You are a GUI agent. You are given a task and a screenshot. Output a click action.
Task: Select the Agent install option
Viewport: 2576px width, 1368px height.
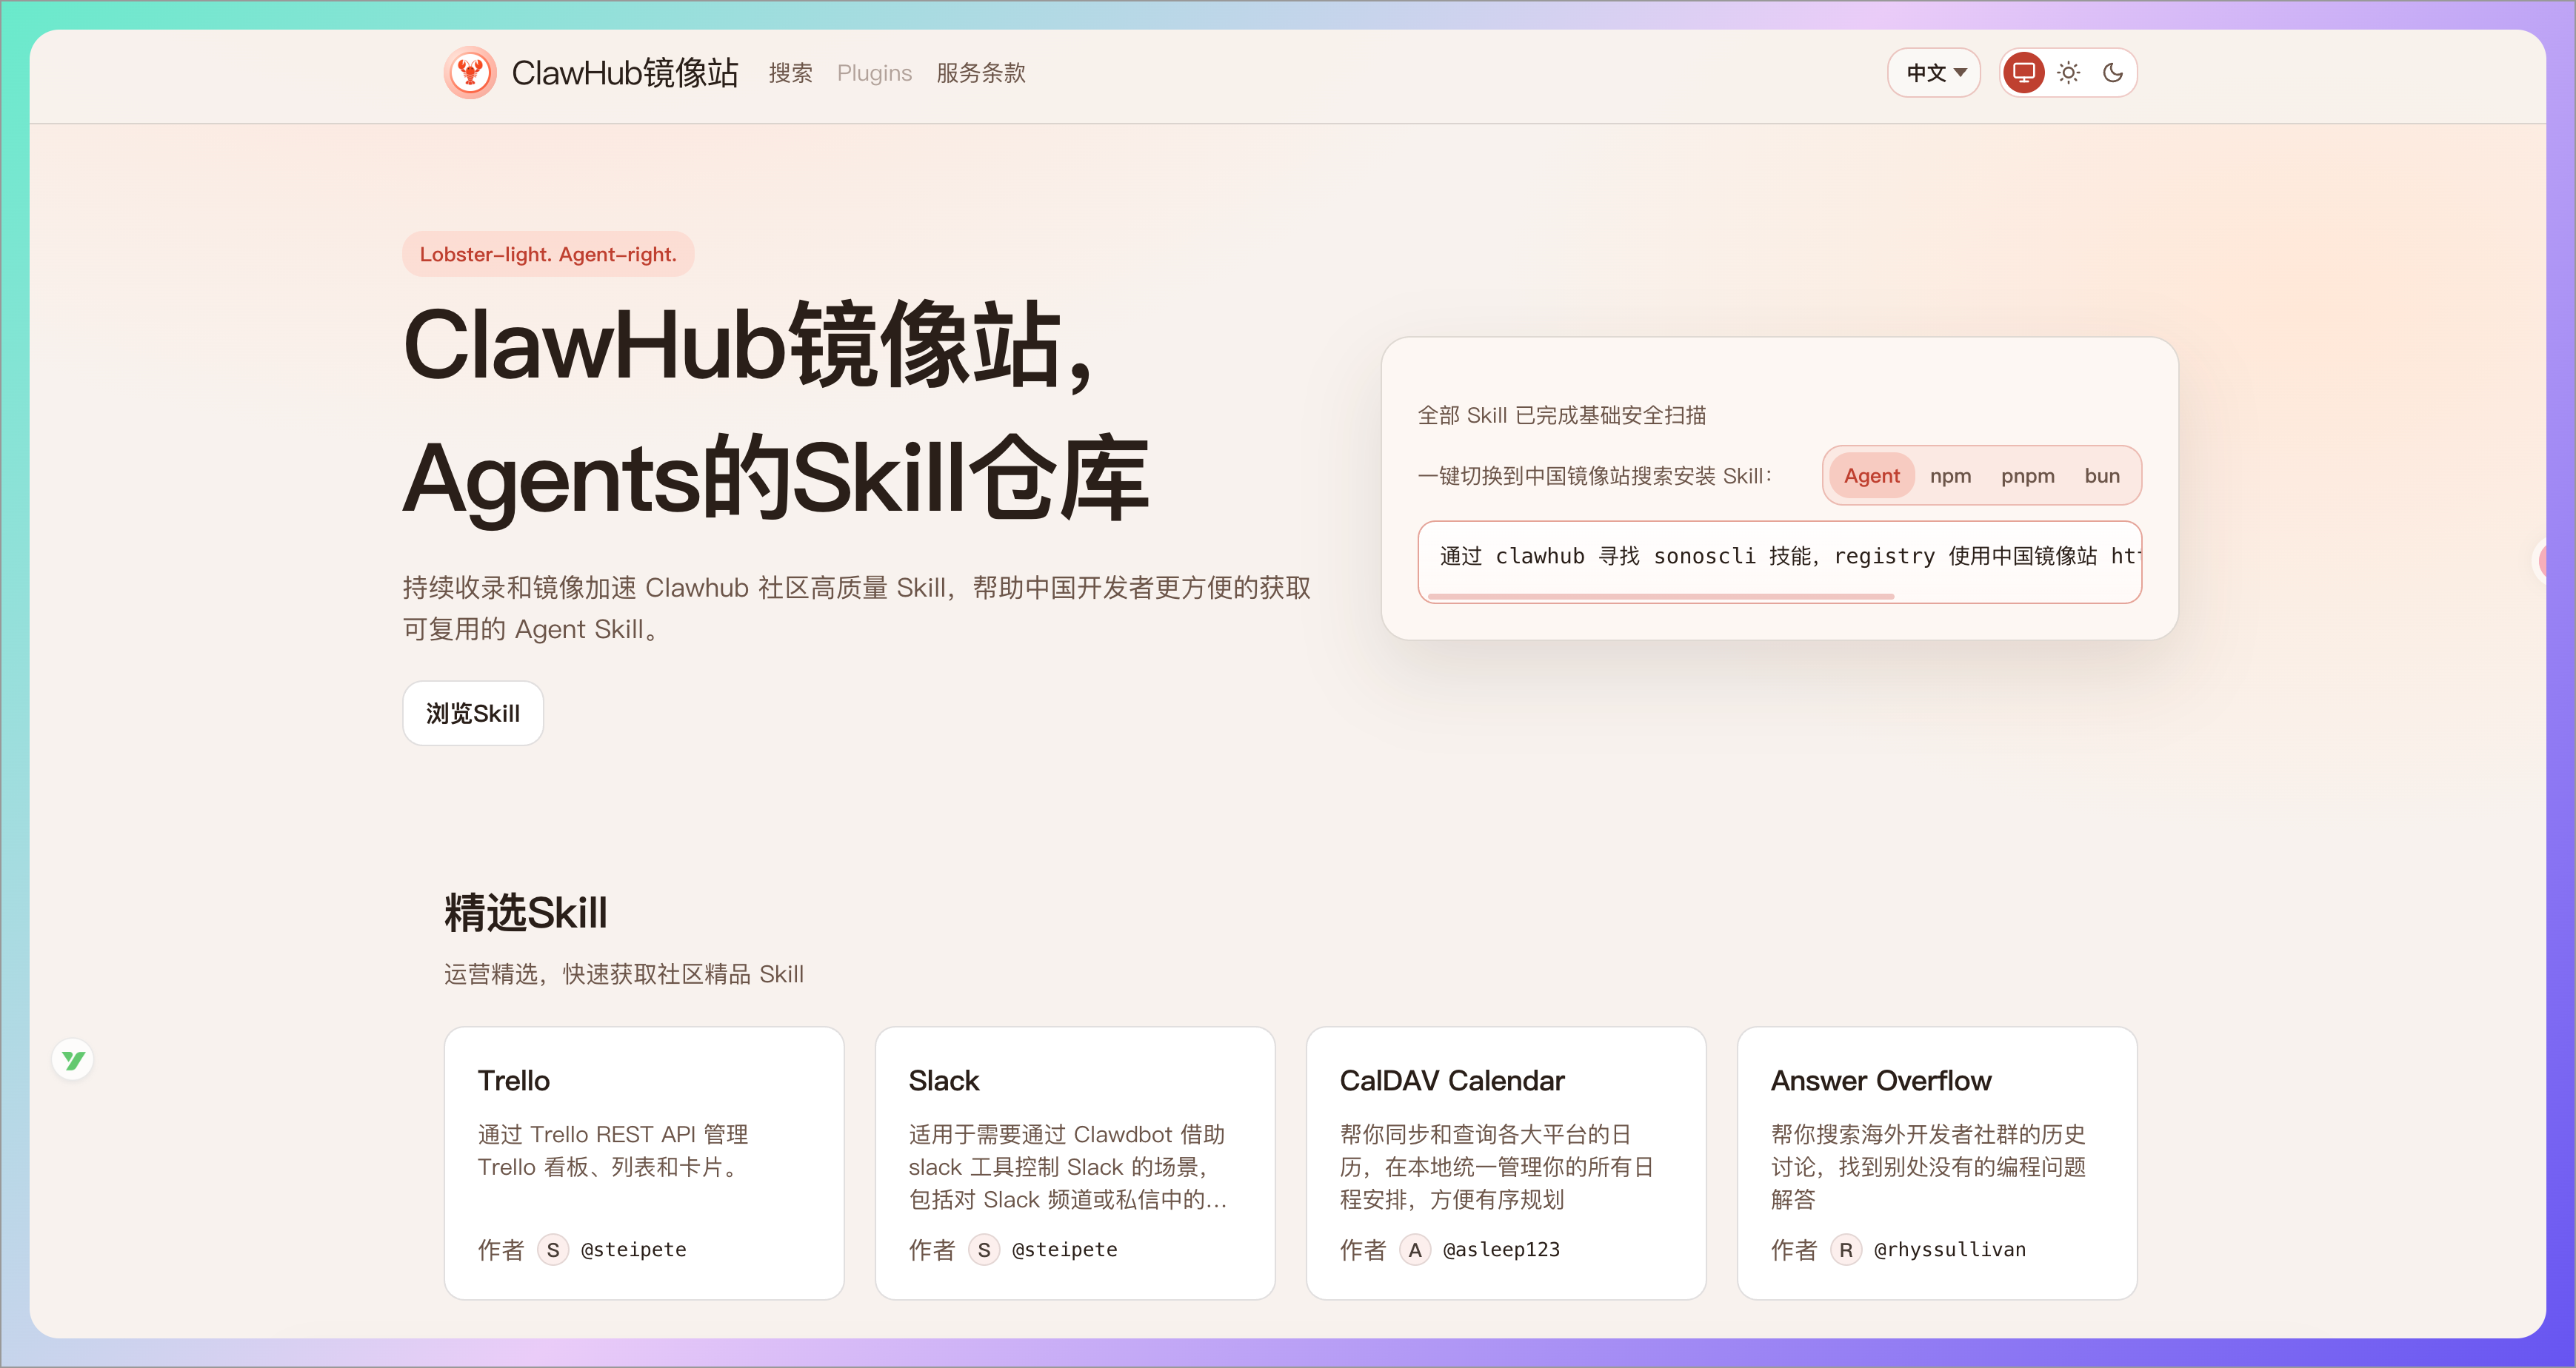[x=1871, y=475]
